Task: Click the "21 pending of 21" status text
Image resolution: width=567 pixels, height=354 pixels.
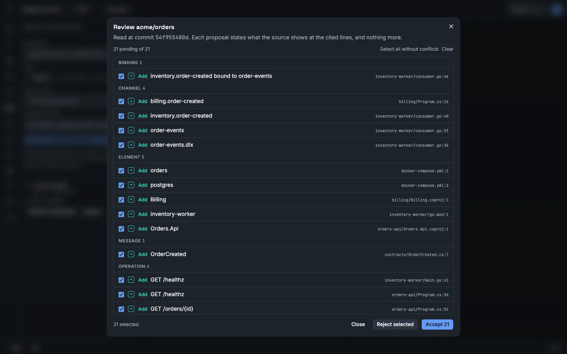Action: [x=132, y=49]
